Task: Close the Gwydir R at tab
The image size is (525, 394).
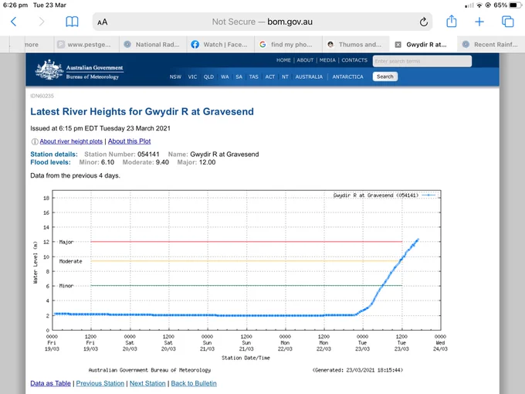Action: (398, 45)
